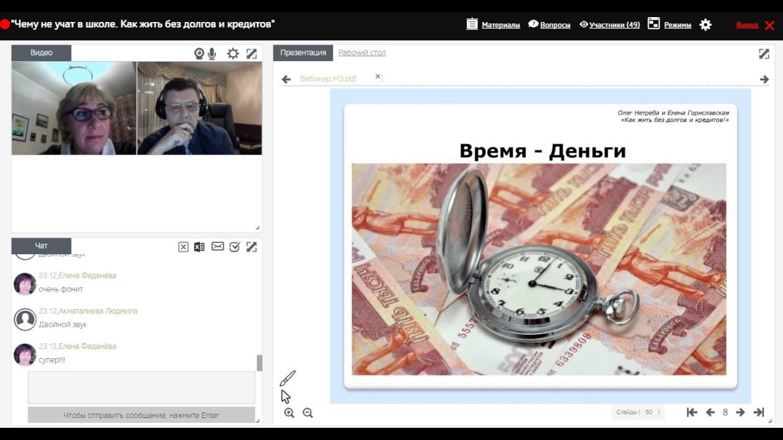
Task: Mute the microphone in Video panel
Action: coord(212,54)
